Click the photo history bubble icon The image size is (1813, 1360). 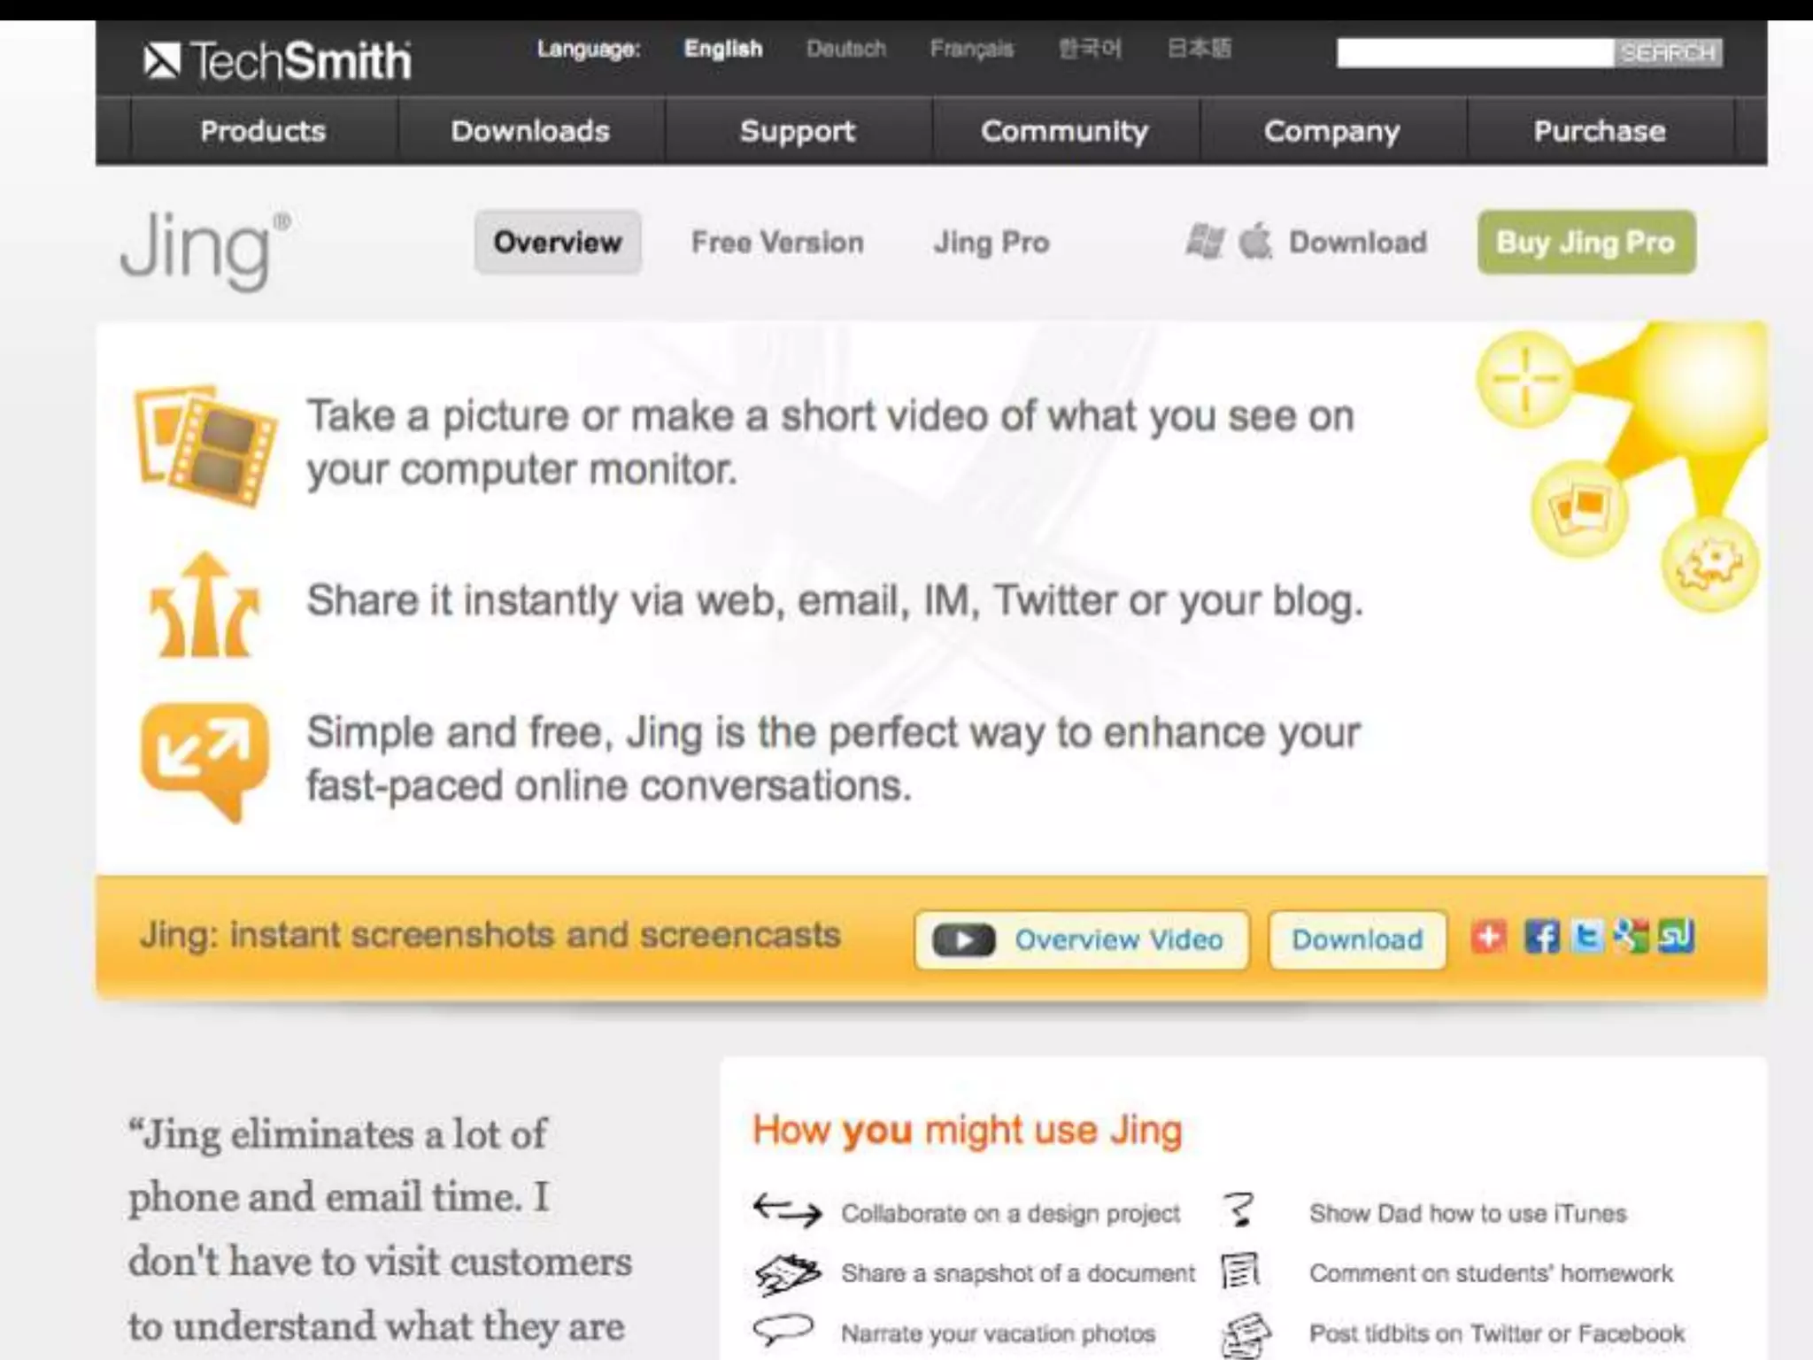click(1579, 508)
